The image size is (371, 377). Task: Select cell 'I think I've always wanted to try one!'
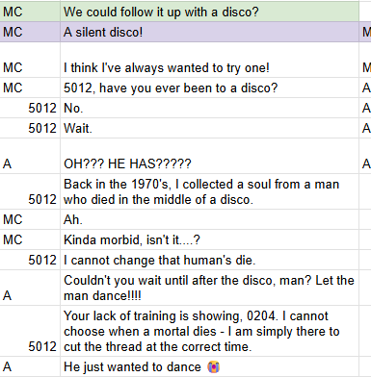(x=209, y=60)
